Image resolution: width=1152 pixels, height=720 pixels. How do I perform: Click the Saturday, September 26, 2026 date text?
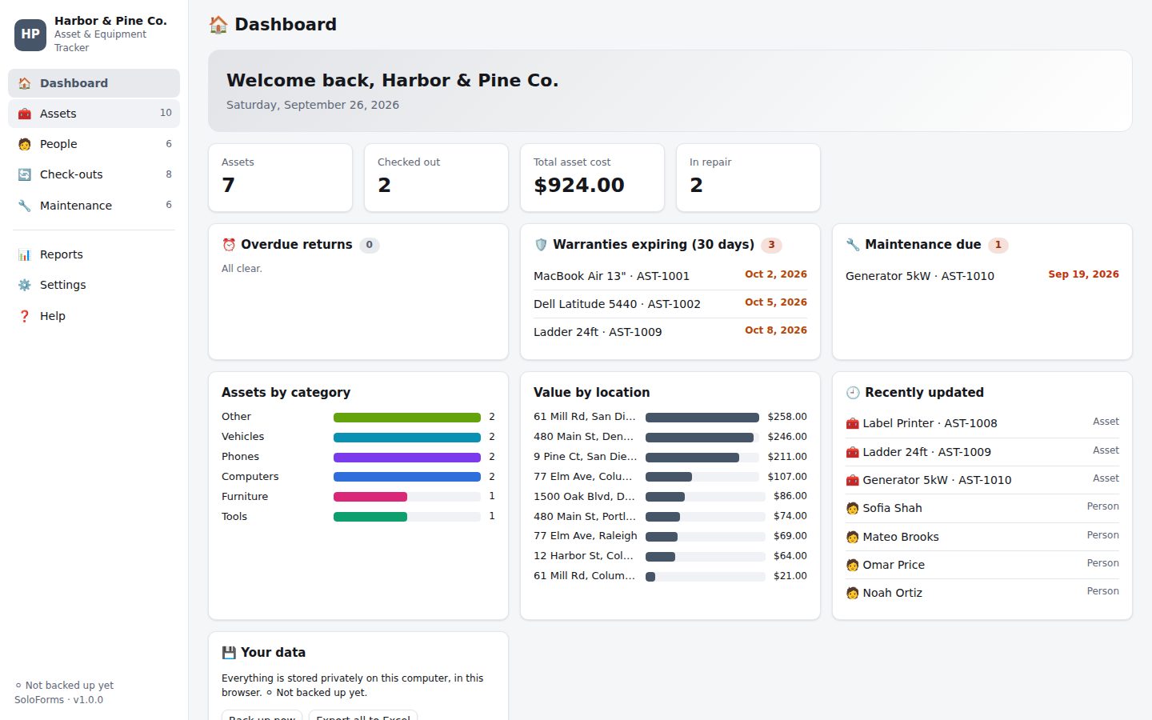click(313, 105)
